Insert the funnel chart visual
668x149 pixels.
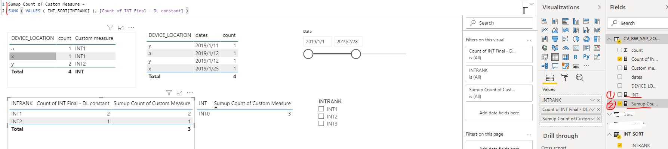point(555,39)
